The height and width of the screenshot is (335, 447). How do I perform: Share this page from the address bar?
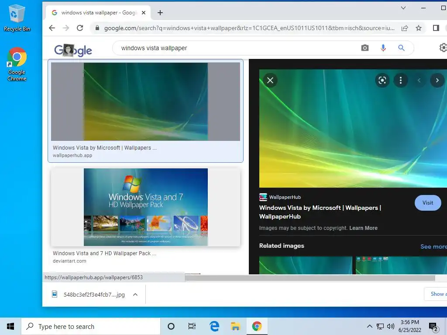(x=405, y=28)
